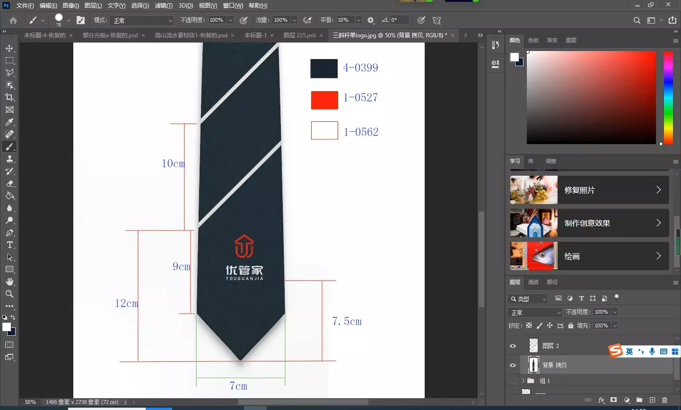Delete layer using the trash icon
The width and height of the screenshot is (681, 410).
tap(665, 400)
